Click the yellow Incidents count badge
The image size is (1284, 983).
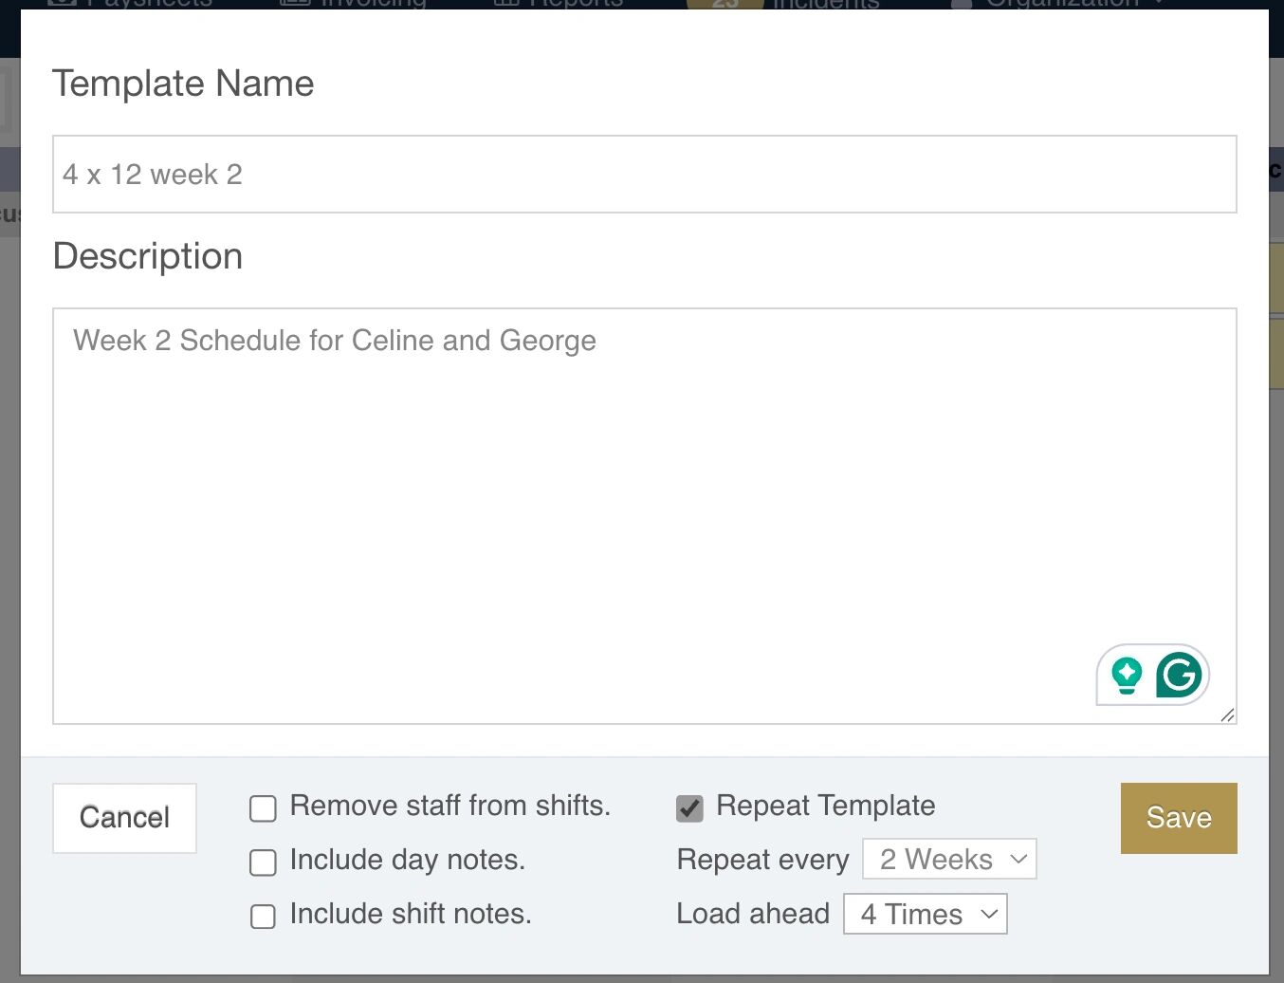pos(725,4)
